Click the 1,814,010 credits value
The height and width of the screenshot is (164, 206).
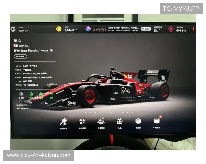tap(71, 30)
